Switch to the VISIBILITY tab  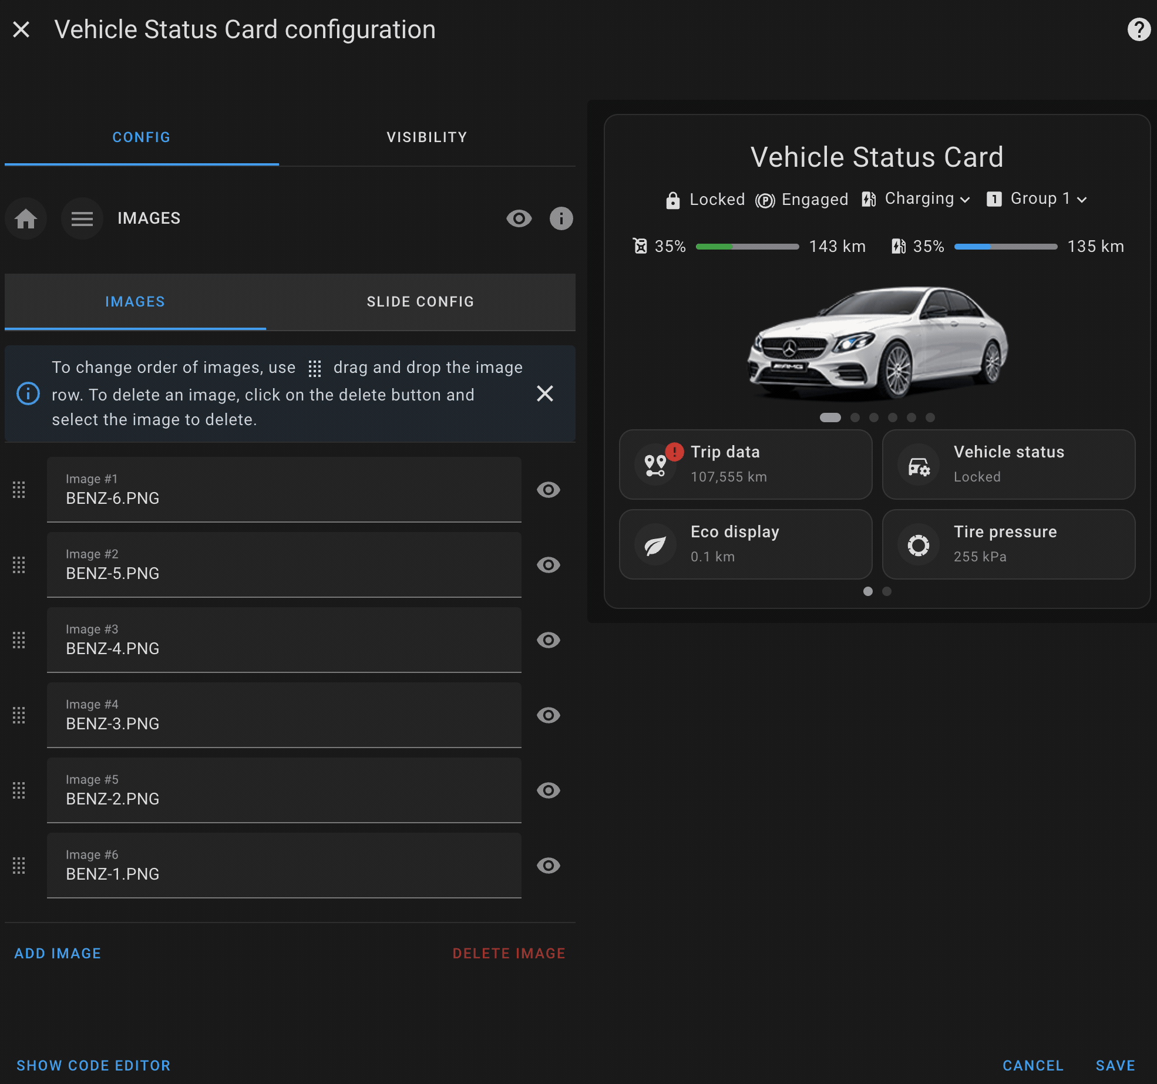(x=427, y=137)
